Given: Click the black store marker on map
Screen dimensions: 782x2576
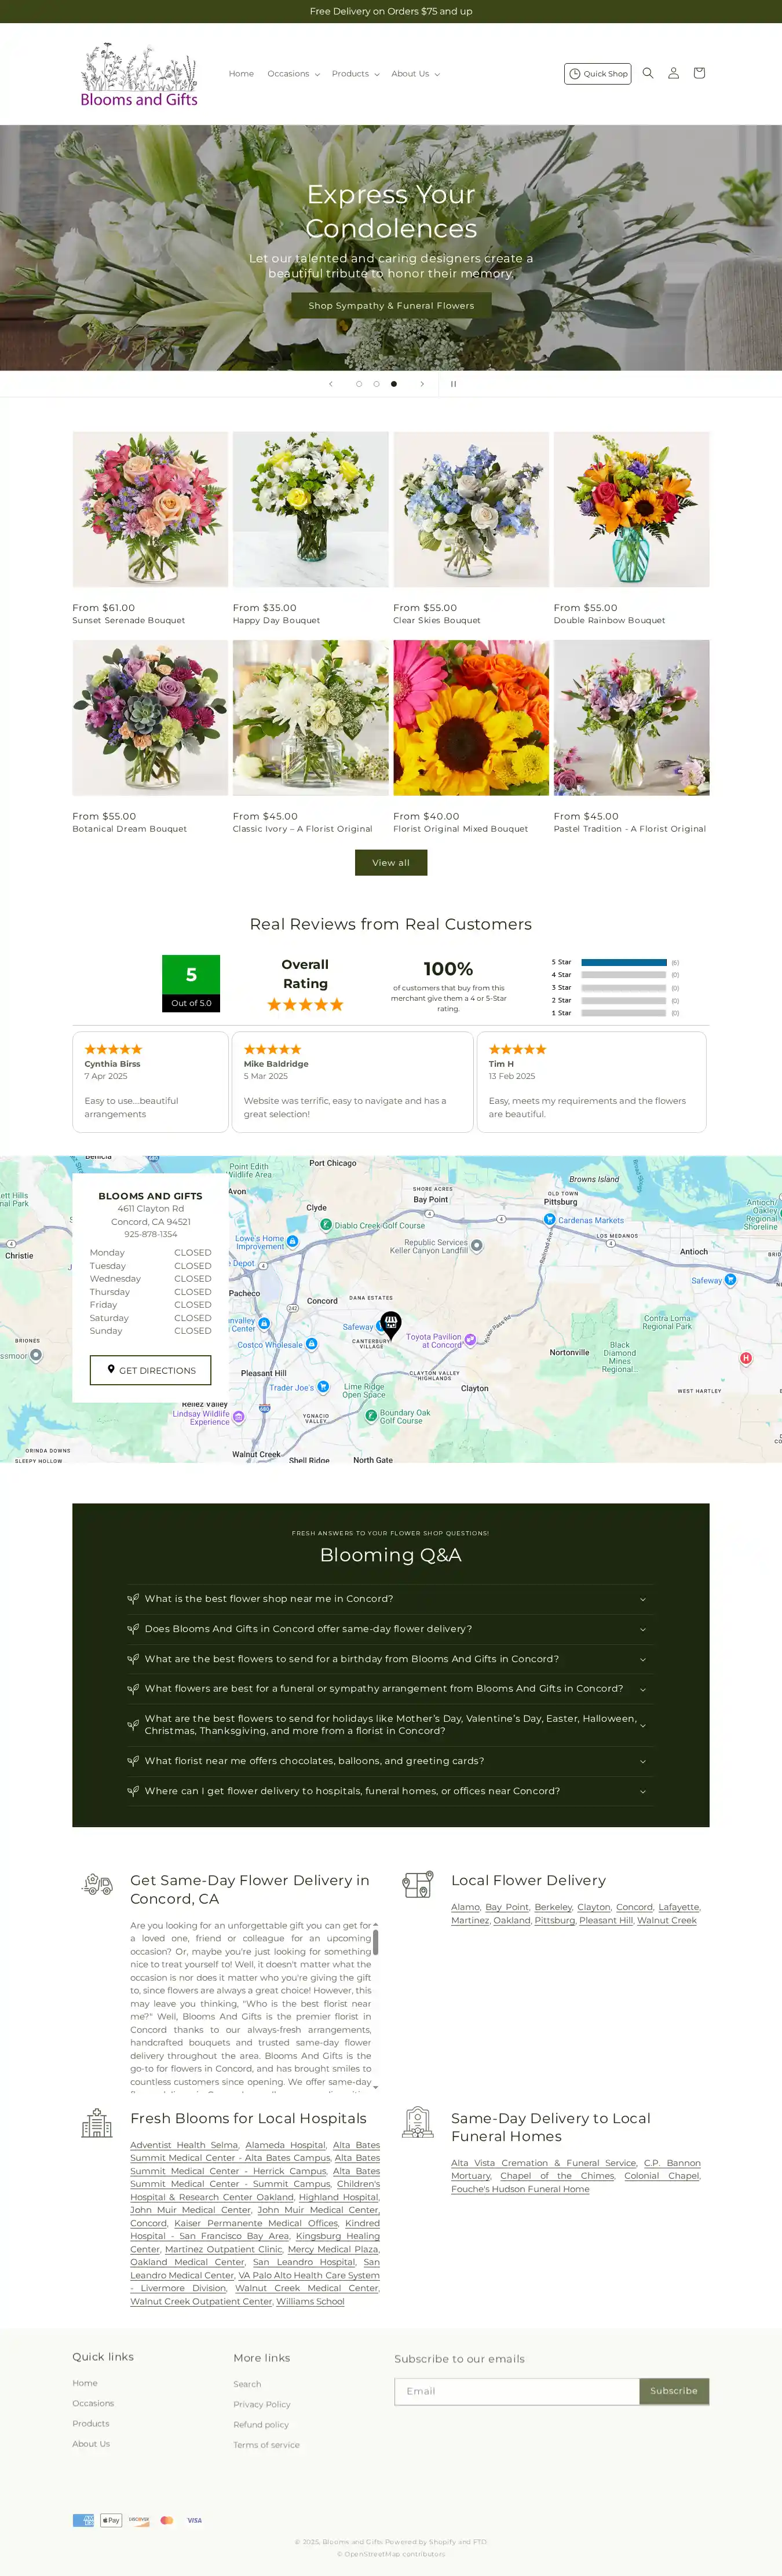Looking at the screenshot, I should (x=391, y=1324).
